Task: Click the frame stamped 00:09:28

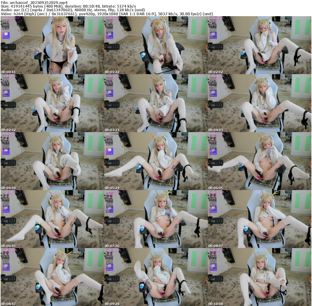Action: click(156, 277)
